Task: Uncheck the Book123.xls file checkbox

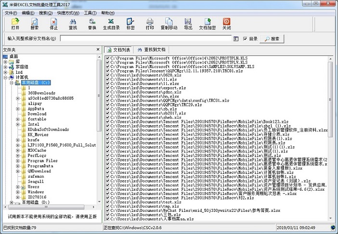Action: pyautogui.click(x=108, y=122)
